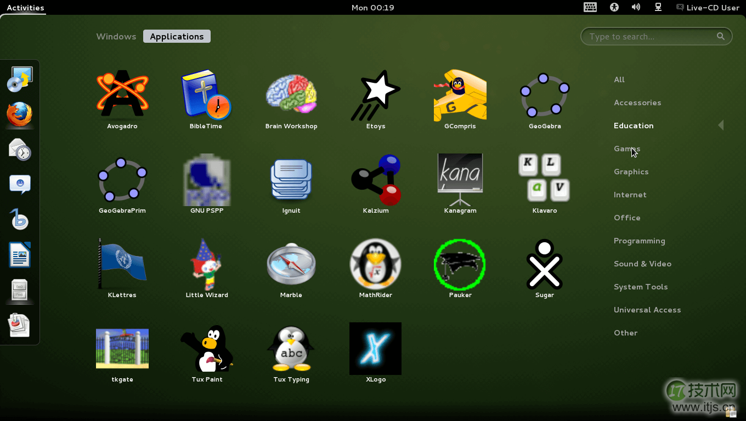This screenshot has width=746, height=421.
Task: Open GeoGebra
Action: 545,99
